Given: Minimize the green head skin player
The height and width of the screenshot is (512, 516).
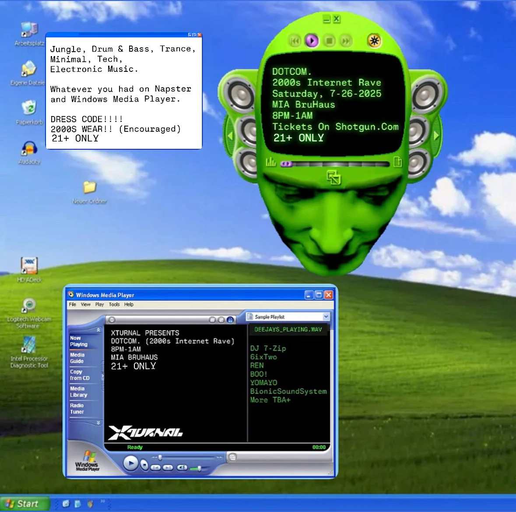Looking at the screenshot, I should 326,19.
